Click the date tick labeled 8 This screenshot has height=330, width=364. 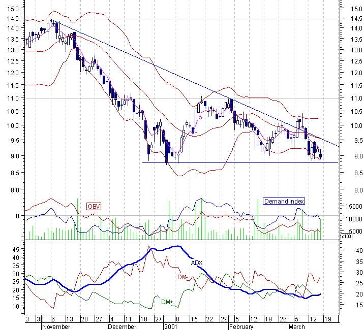coord(177,319)
